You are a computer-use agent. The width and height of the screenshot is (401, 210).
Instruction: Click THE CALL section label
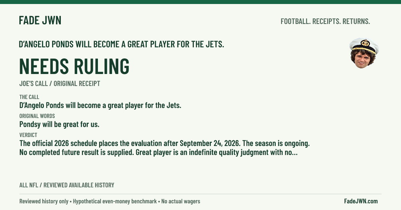coord(29,97)
